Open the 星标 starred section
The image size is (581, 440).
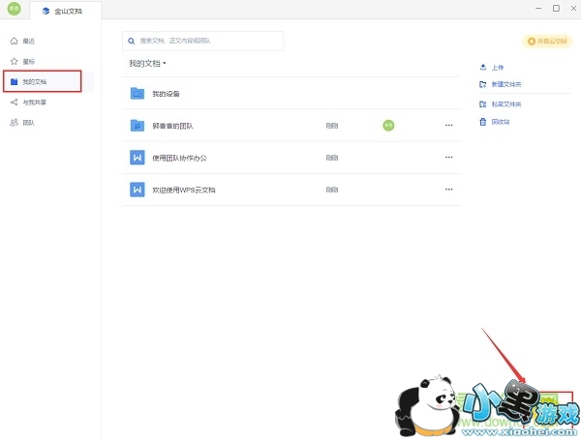coord(22,62)
